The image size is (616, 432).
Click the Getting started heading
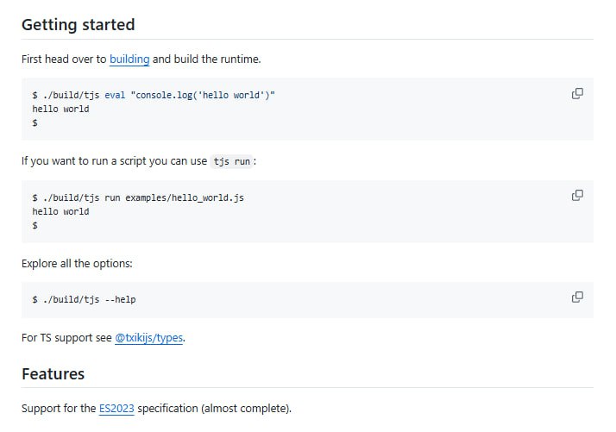(x=78, y=24)
